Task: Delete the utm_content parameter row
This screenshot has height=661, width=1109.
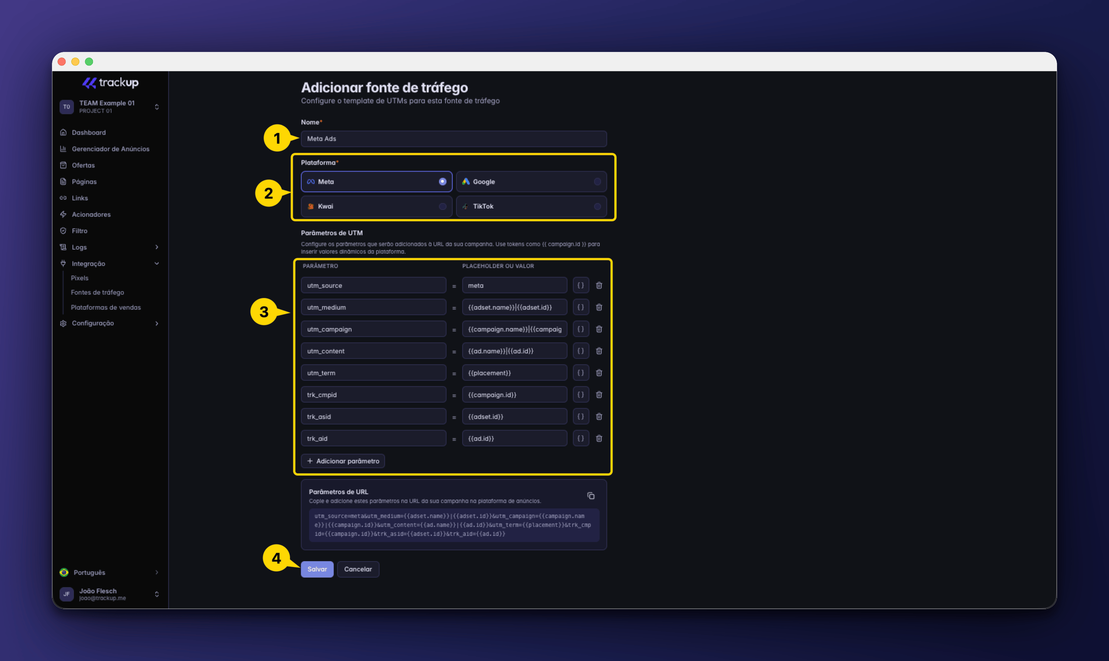Action: (599, 351)
